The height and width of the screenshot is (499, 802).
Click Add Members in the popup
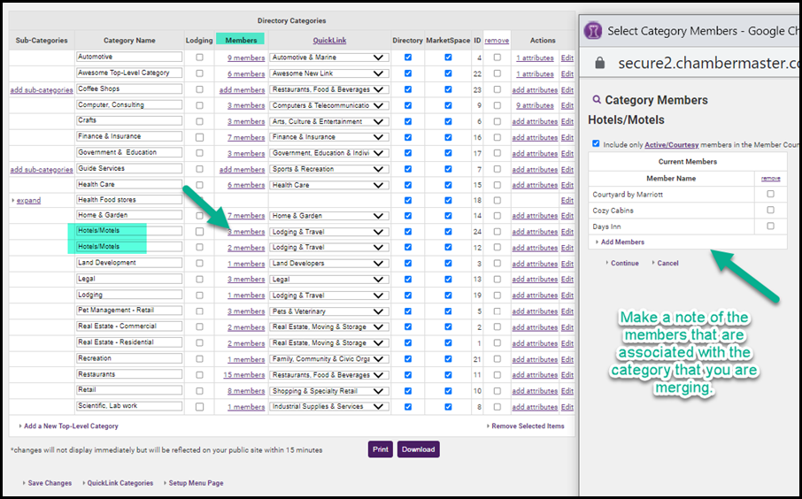(x=621, y=242)
